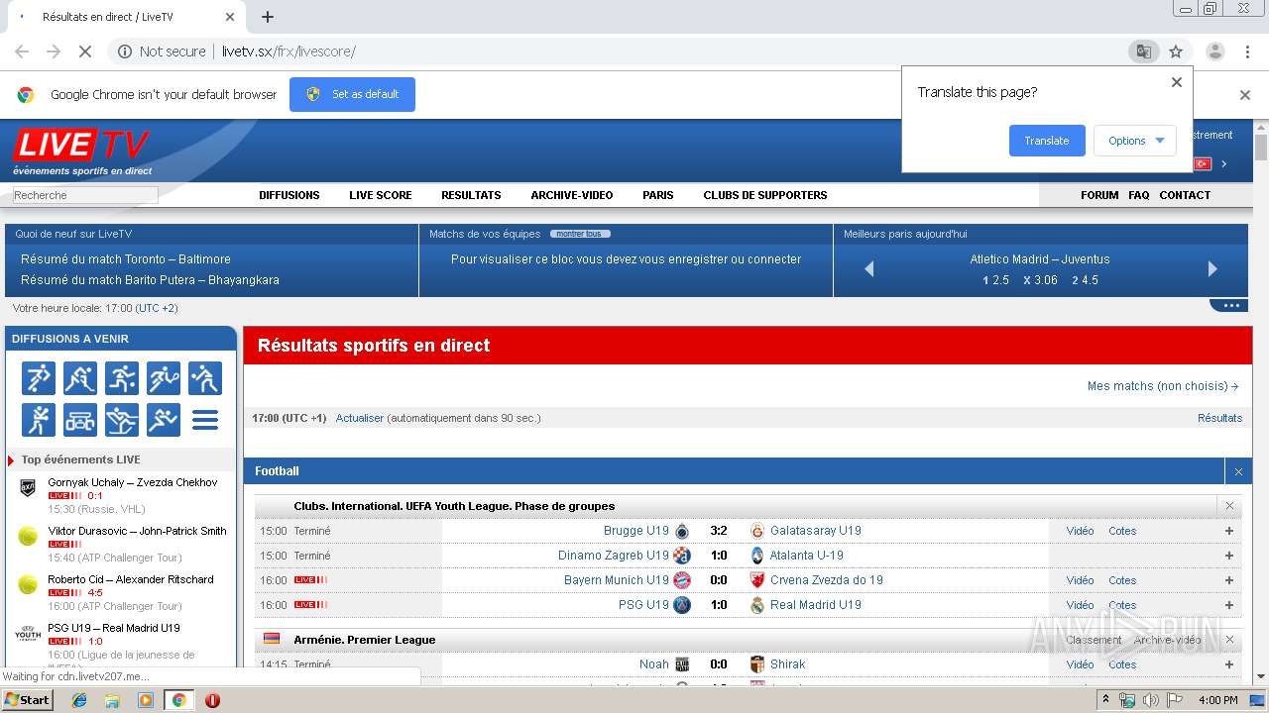
Task: Show more languages with the small arrow
Action: [x=1224, y=163]
